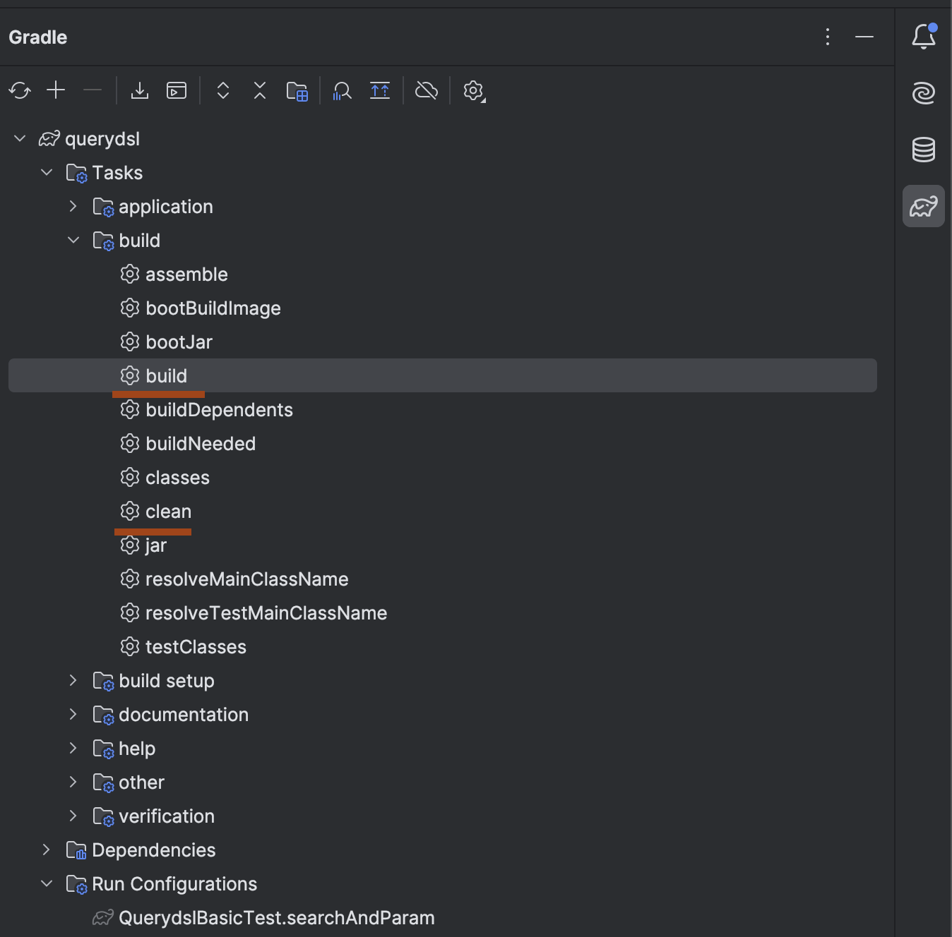
Task: Click Sync All Gradle Projects icon
Action: click(20, 90)
